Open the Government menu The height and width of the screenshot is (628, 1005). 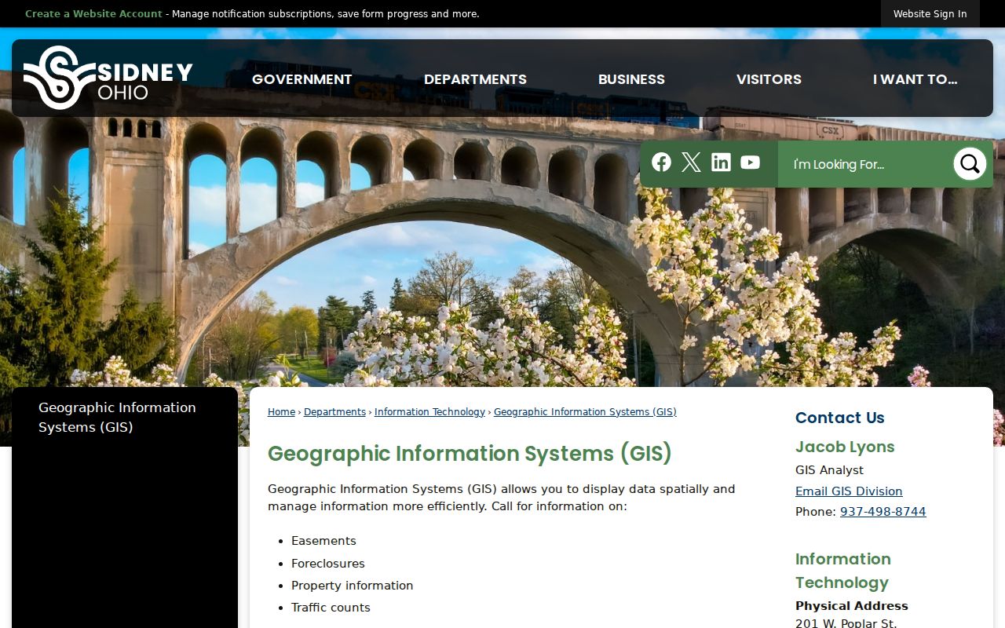click(302, 79)
